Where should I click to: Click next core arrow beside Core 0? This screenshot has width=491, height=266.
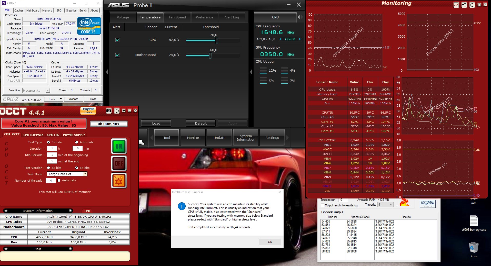300,39
